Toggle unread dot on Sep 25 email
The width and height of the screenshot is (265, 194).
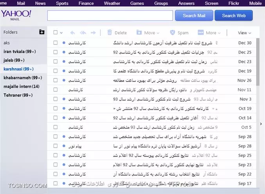coord(64,155)
